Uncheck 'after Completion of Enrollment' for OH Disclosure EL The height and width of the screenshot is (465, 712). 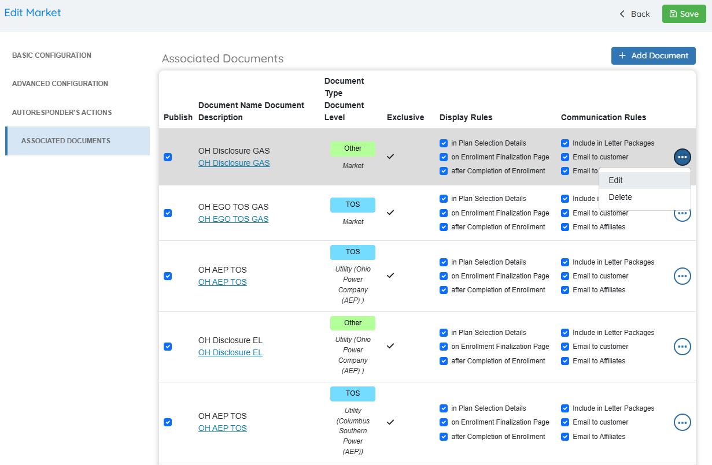(x=444, y=361)
